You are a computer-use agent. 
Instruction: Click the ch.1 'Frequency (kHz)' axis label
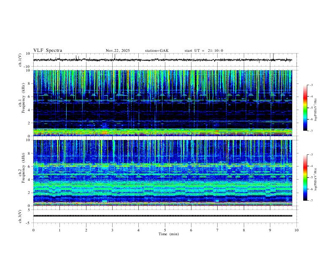(23, 98)
